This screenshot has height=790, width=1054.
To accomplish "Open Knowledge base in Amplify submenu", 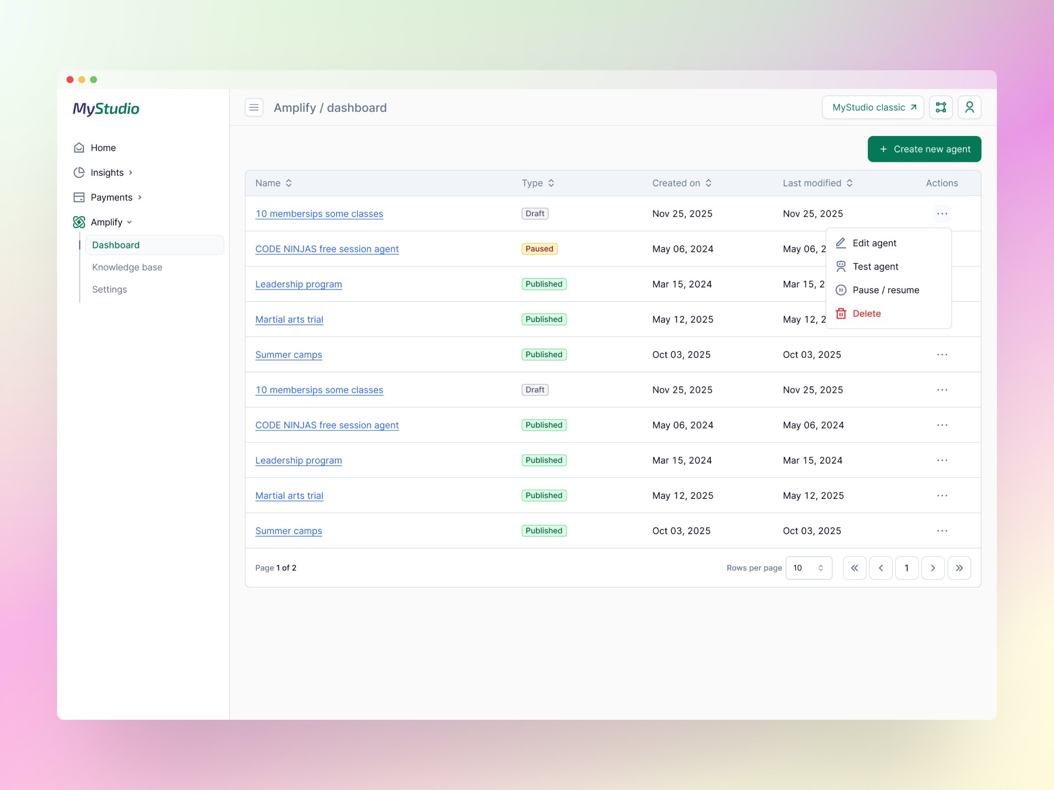I will coord(127,267).
